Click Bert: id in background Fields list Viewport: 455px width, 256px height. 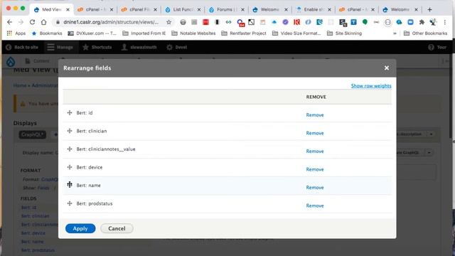click(x=28, y=208)
